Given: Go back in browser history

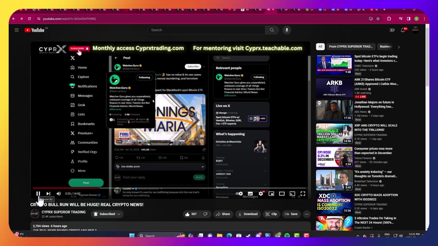Looking at the screenshot, I should [13, 19].
